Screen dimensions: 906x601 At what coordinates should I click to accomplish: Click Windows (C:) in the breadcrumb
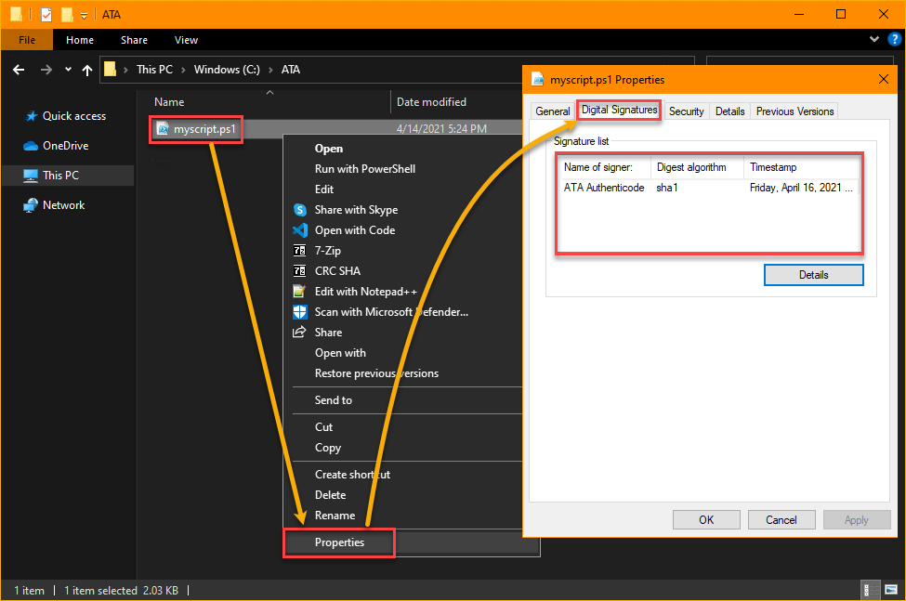[x=227, y=70]
